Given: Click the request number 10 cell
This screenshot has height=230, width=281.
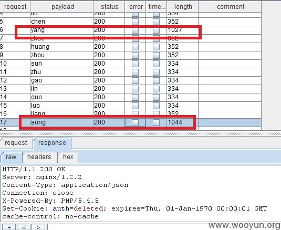Looking at the screenshot, I should pos(15,64).
